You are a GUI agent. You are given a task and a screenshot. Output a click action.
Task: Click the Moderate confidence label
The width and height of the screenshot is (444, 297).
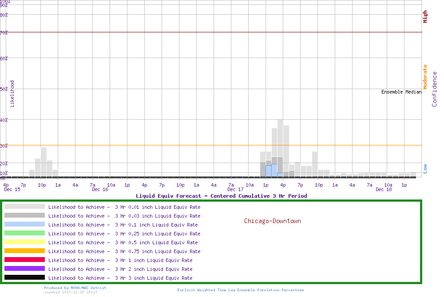(425, 77)
